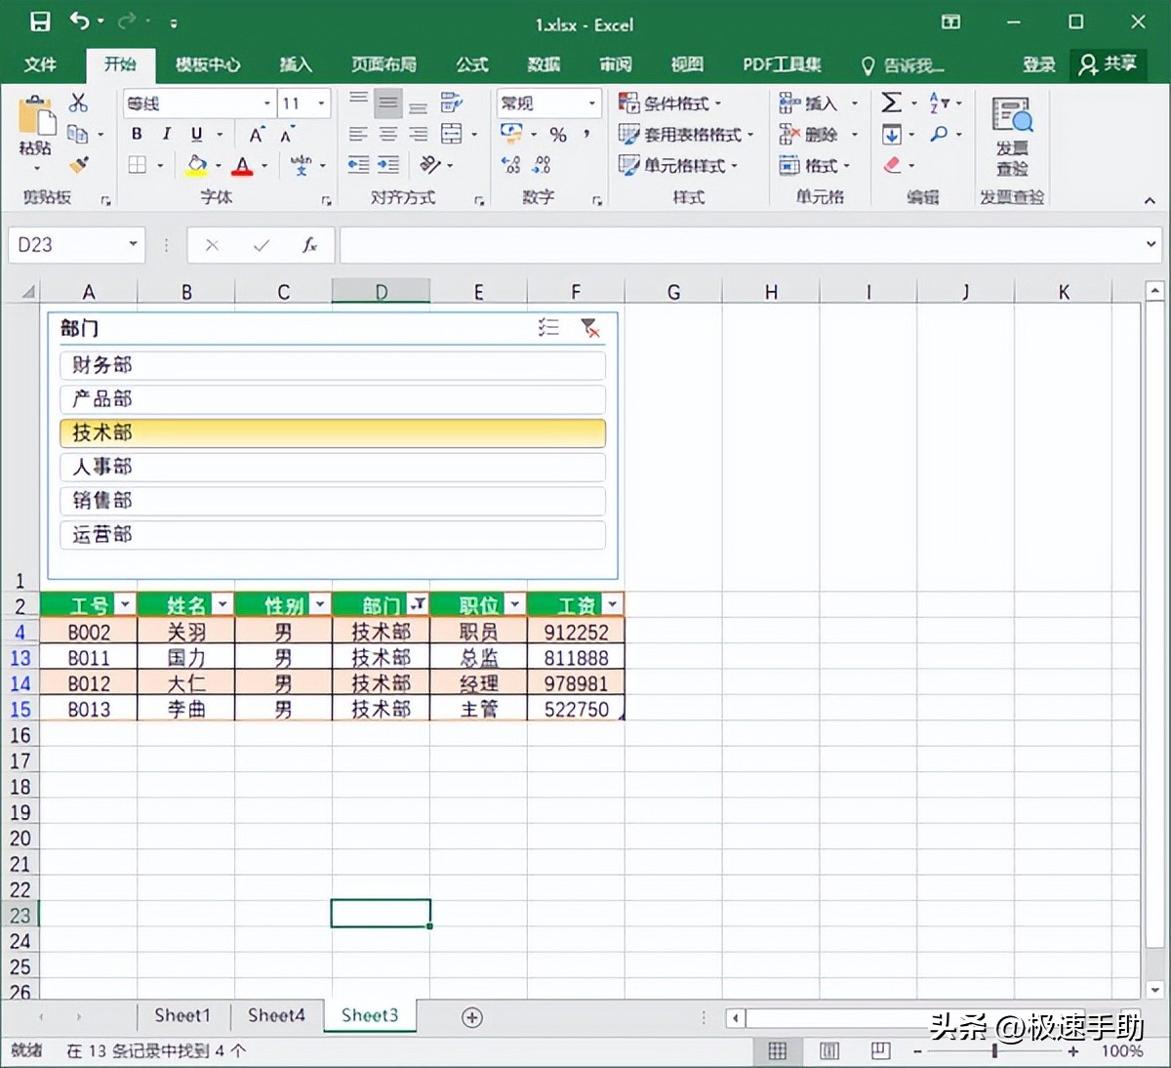This screenshot has width=1171, height=1068.
Task: Click the AutoSum sigma icon
Action: click(891, 103)
